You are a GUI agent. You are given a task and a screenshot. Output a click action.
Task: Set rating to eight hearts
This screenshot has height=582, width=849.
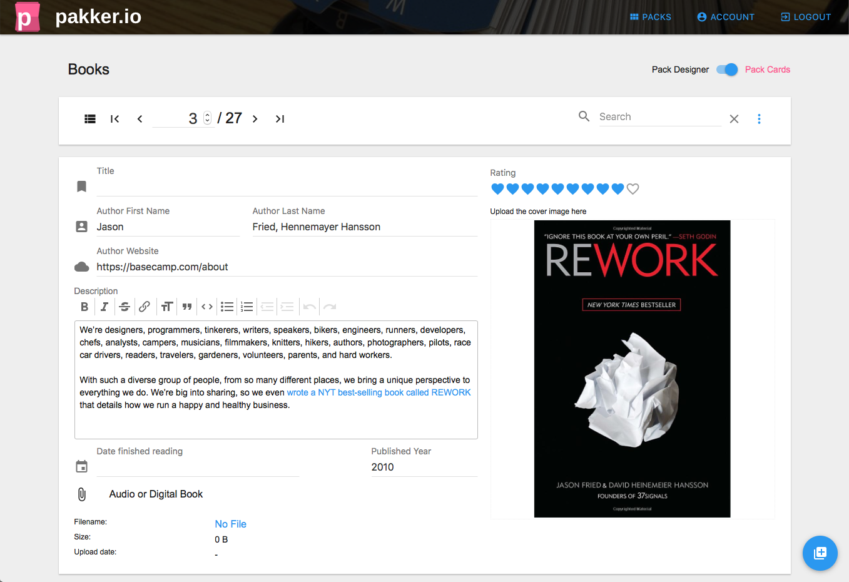(x=602, y=189)
